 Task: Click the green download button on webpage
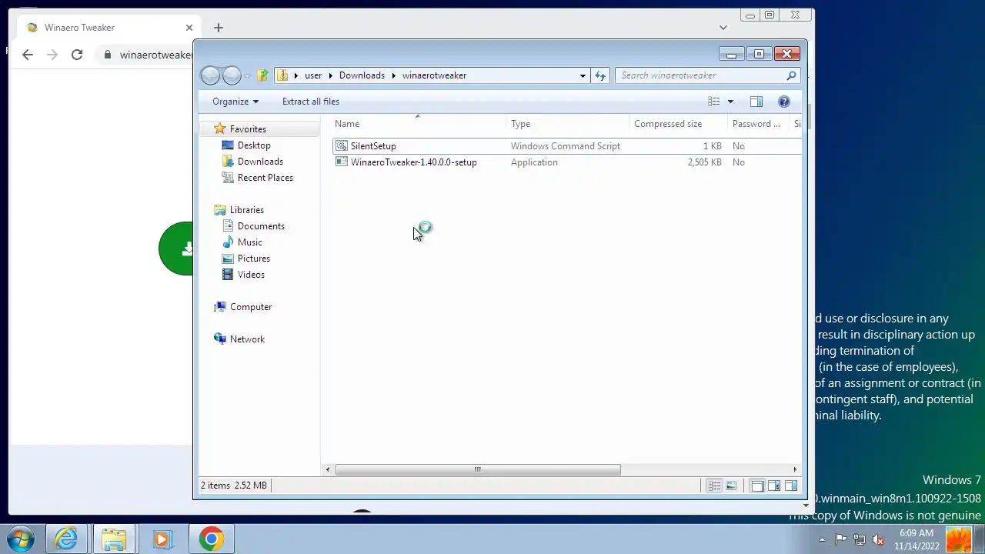coord(176,249)
